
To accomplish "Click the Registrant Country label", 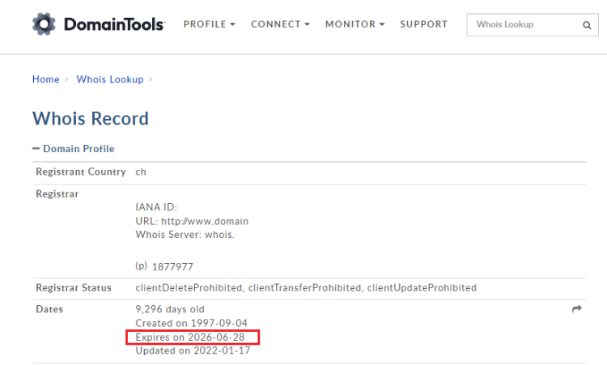I will (81, 172).
